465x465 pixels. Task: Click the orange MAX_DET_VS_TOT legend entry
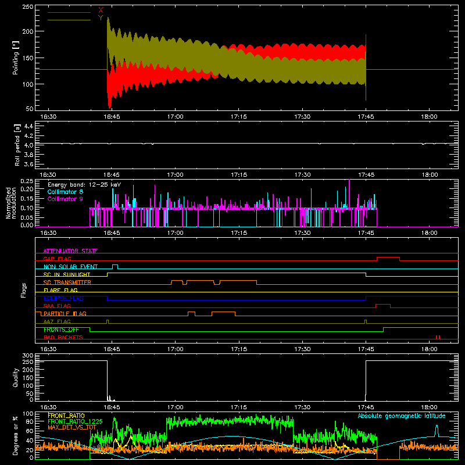pyautogui.click(x=72, y=427)
